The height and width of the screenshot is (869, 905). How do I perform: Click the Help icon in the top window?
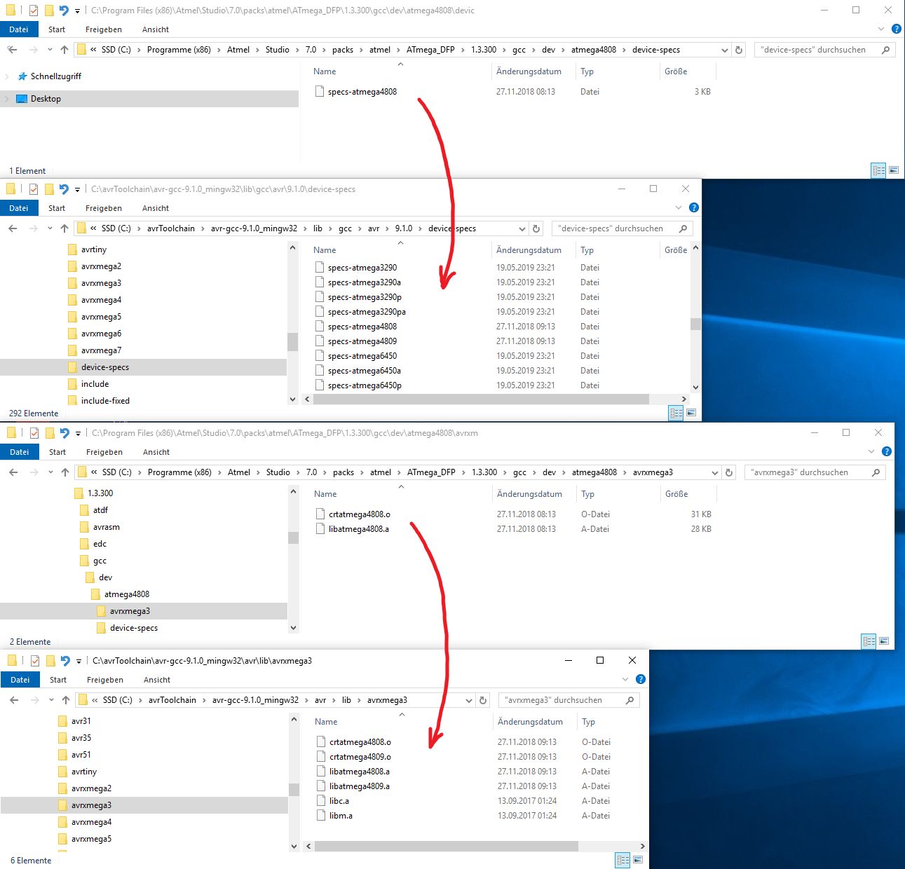pyautogui.click(x=896, y=29)
